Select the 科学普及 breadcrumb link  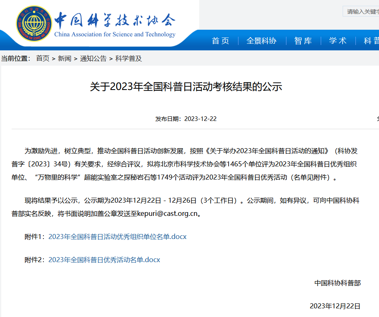point(129,59)
